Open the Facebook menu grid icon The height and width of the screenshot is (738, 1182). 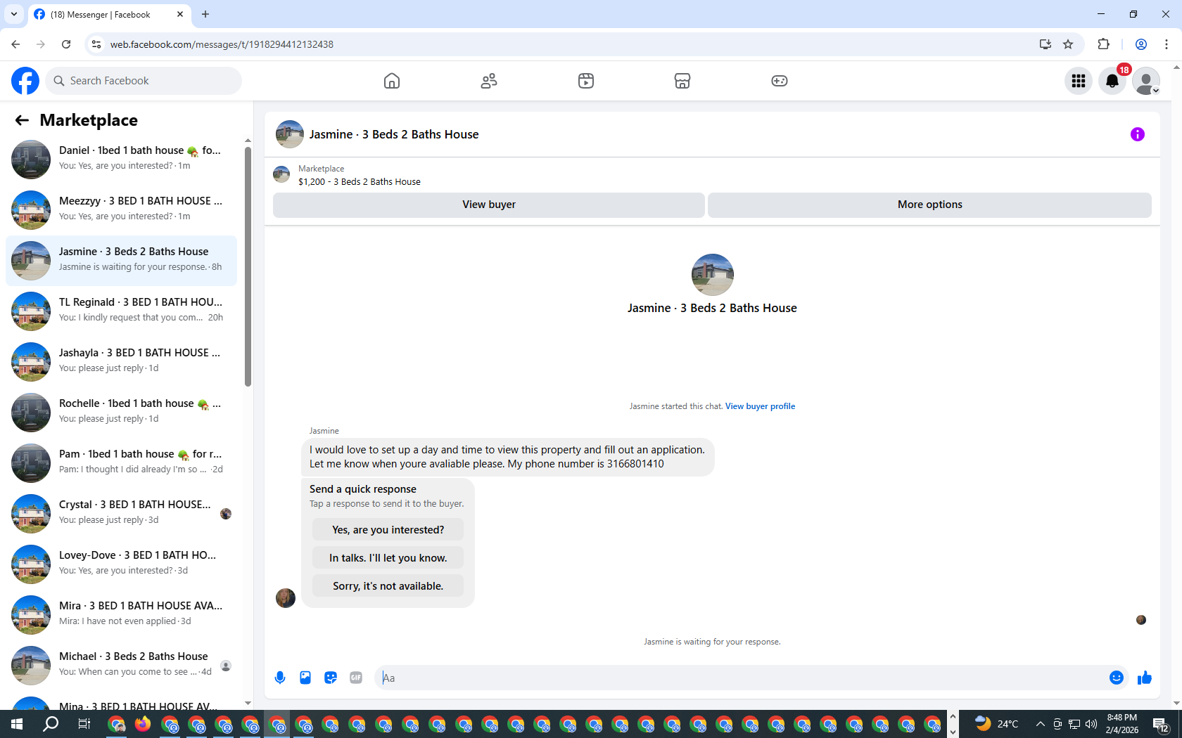coord(1079,81)
